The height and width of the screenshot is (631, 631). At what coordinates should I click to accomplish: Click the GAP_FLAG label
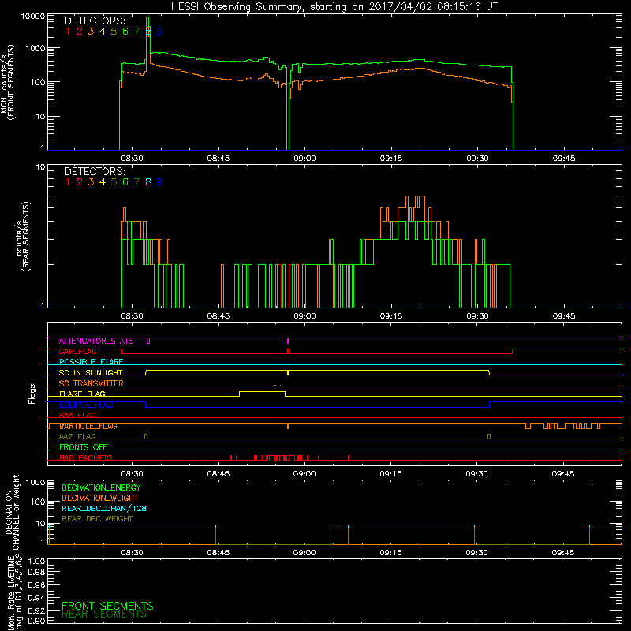click(x=77, y=352)
